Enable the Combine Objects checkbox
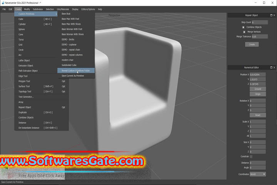 [x=243, y=27]
